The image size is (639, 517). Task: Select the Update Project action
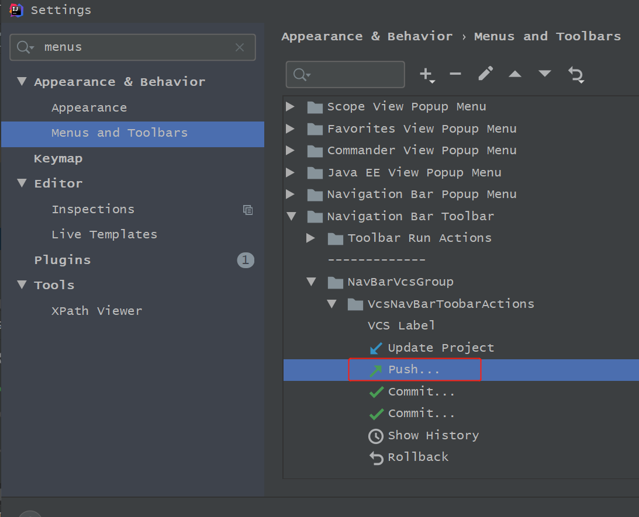[x=440, y=348]
